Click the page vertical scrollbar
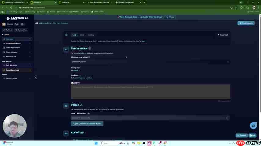Viewport: 261px width, 146px height. (x=260, y=64)
